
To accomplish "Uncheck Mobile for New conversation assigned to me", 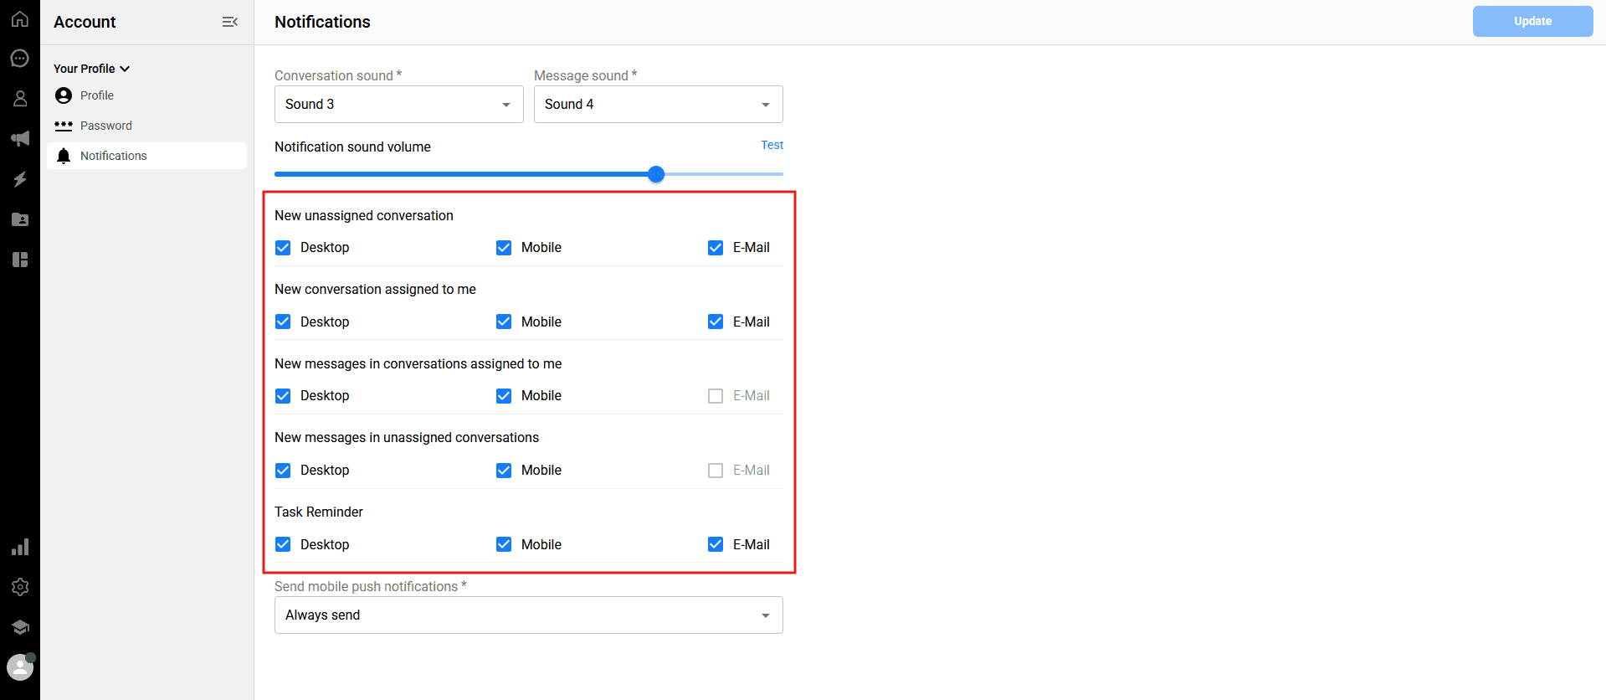I will click(x=504, y=322).
